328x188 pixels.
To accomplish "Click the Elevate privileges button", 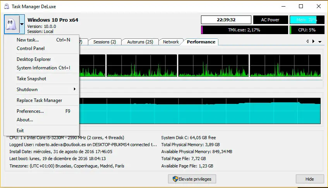I will (x=192, y=179).
